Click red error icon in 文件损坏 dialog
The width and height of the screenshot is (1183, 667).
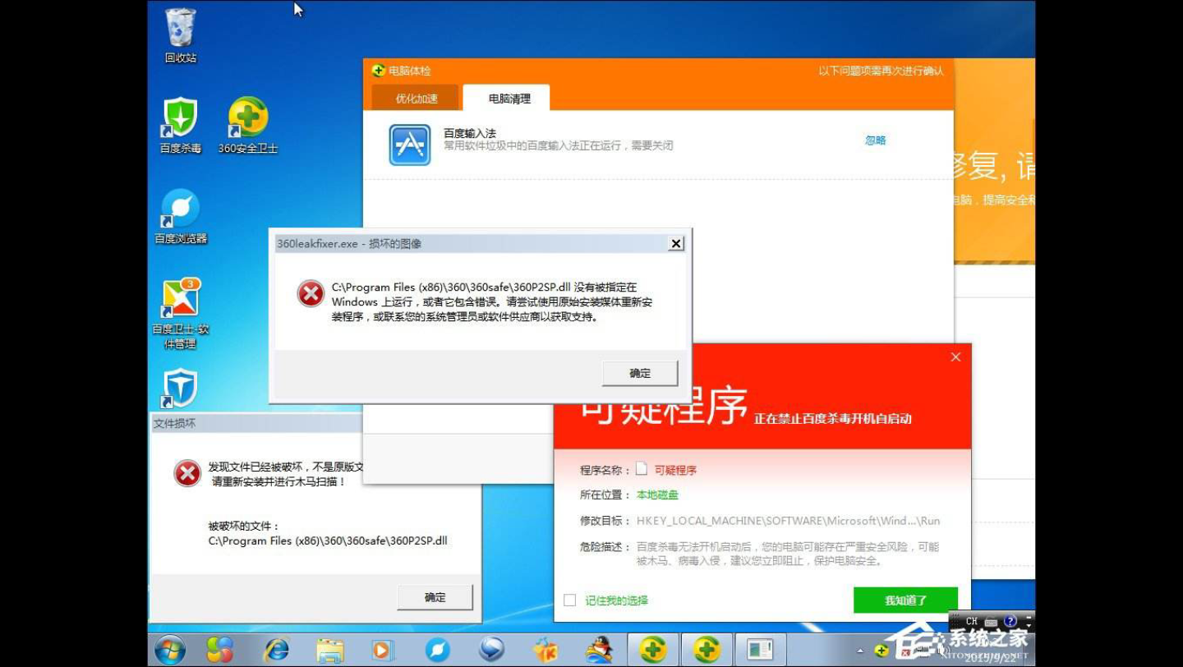click(x=187, y=472)
